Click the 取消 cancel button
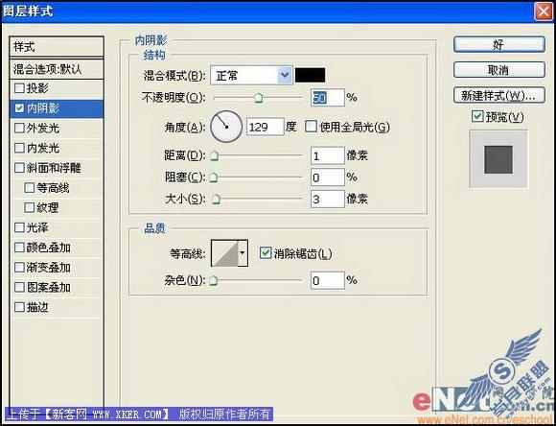 click(x=498, y=70)
